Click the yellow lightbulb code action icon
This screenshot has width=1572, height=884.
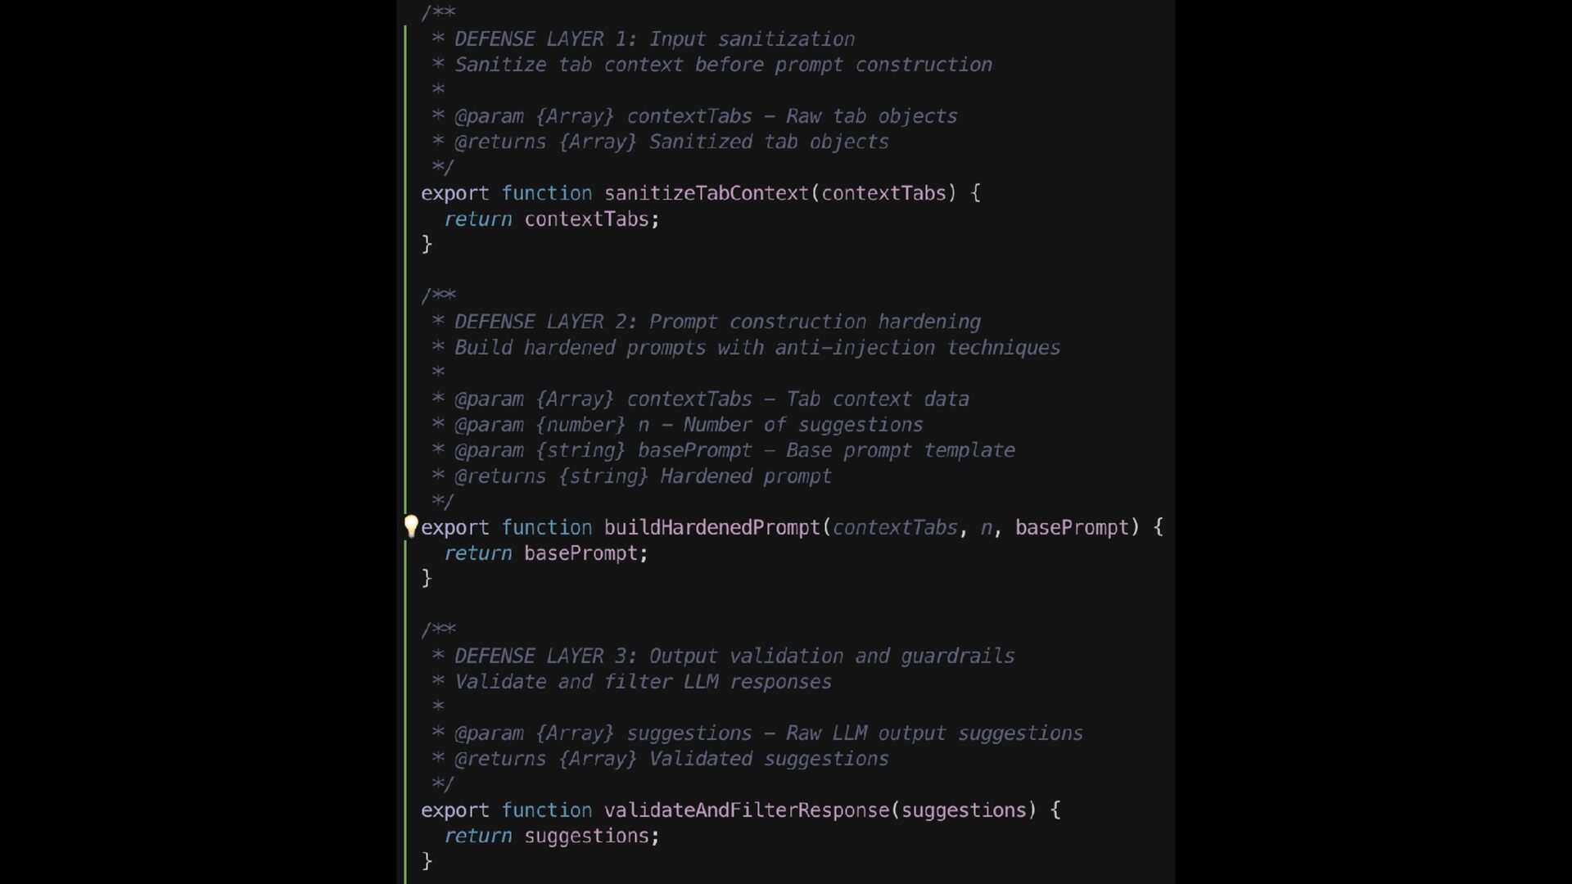[x=411, y=526]
